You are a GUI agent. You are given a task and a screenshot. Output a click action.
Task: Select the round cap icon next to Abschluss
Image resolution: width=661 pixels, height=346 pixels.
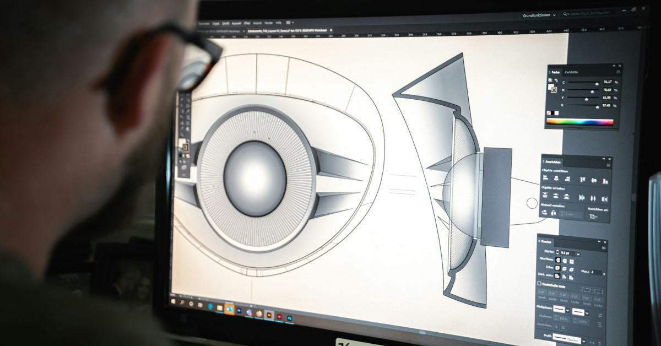pos(565,260)
